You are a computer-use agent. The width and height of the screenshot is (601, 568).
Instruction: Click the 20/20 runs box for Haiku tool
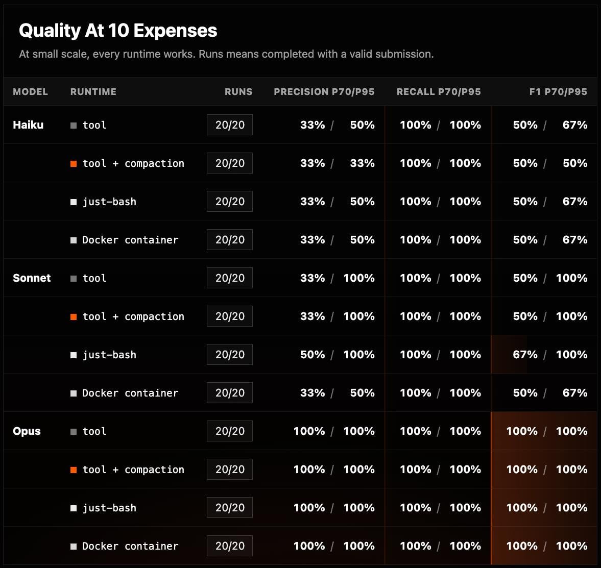pos(230,125)
